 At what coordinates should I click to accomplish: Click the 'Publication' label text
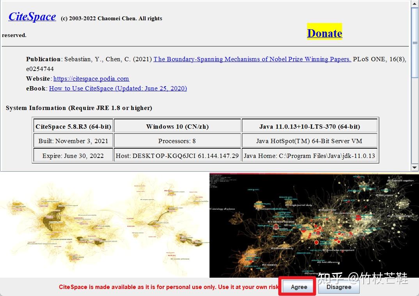(43, 59)
